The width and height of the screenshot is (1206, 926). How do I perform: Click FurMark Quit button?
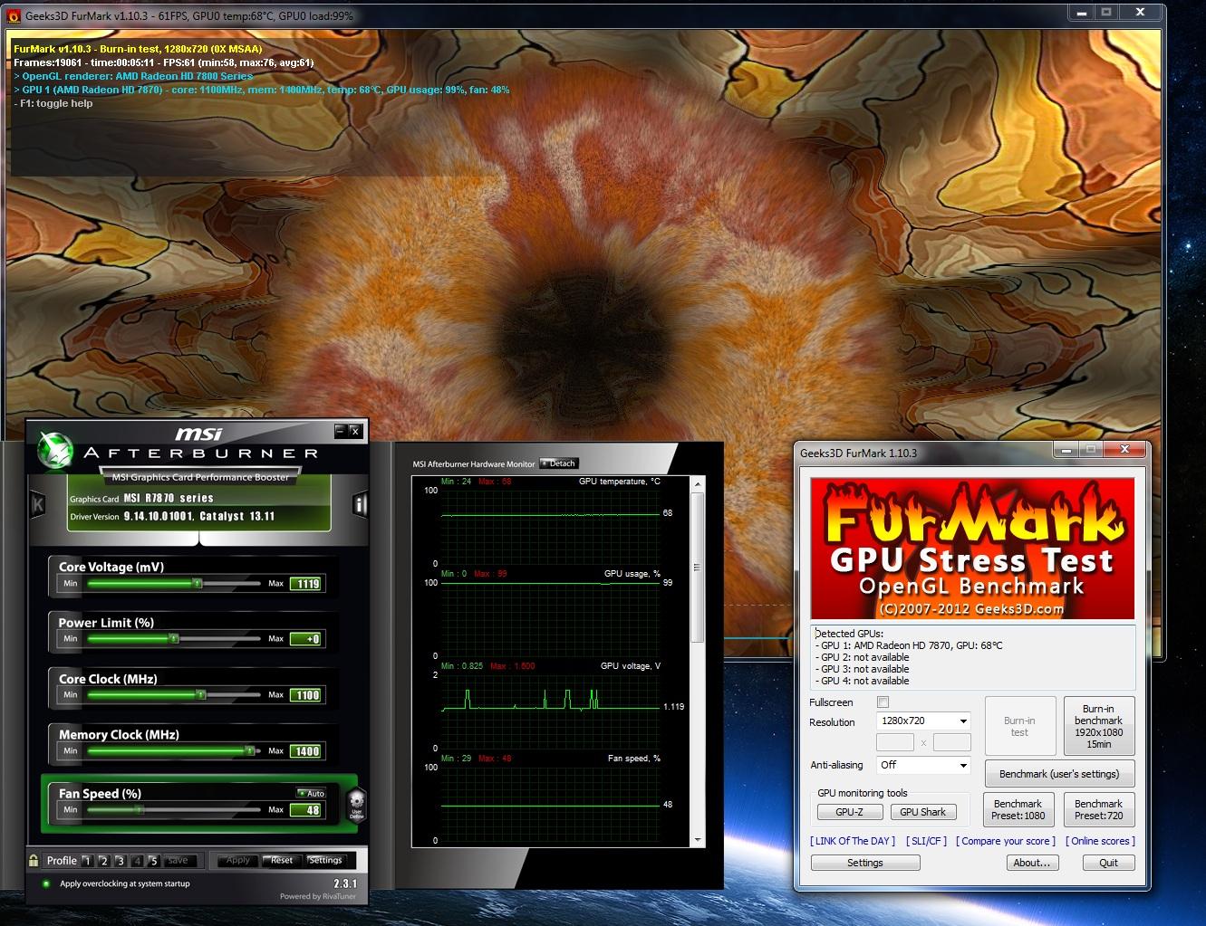(1108, 863)
